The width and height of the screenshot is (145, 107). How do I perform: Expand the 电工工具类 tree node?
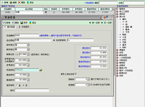tap(117, 12)
